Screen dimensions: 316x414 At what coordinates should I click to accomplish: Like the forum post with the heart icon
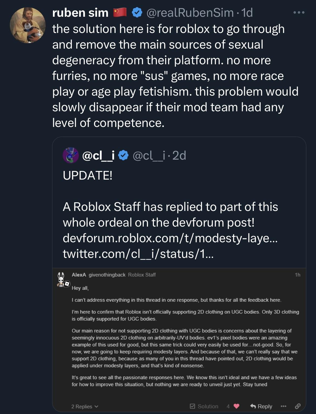tap(236, 406)
